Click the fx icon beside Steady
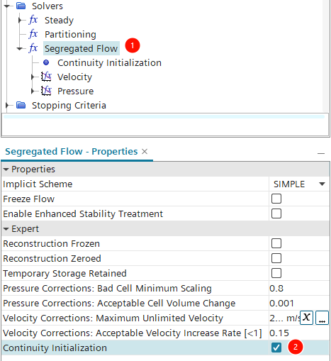Screen dimensions: 331x361 (x=33, y=20)
